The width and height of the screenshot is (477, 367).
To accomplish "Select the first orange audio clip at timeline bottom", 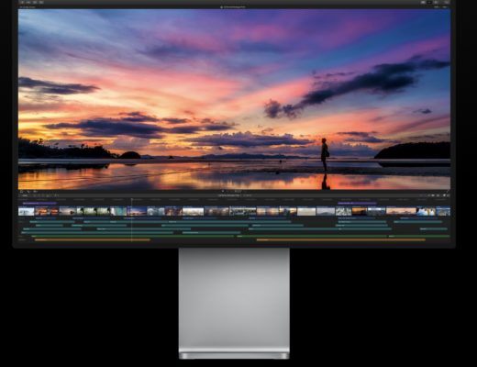I will pyautogui.click(x=93, y=240).
